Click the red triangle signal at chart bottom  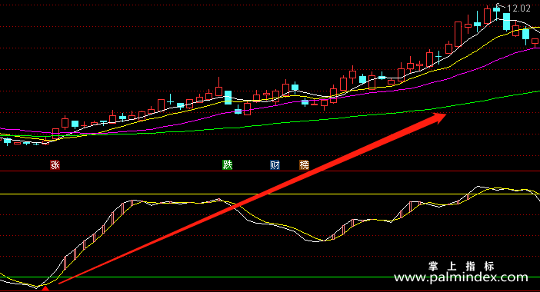[x=45, y=289]
